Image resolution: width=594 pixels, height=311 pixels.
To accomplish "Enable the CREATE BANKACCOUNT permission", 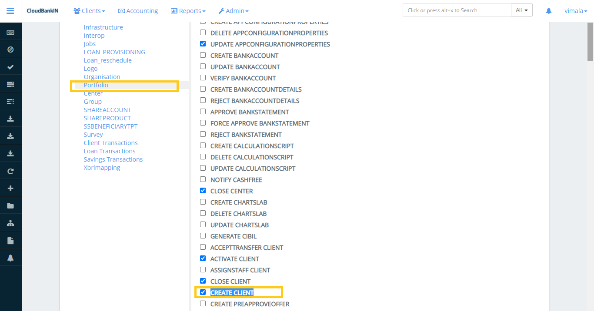I will (x=203, y=55).
